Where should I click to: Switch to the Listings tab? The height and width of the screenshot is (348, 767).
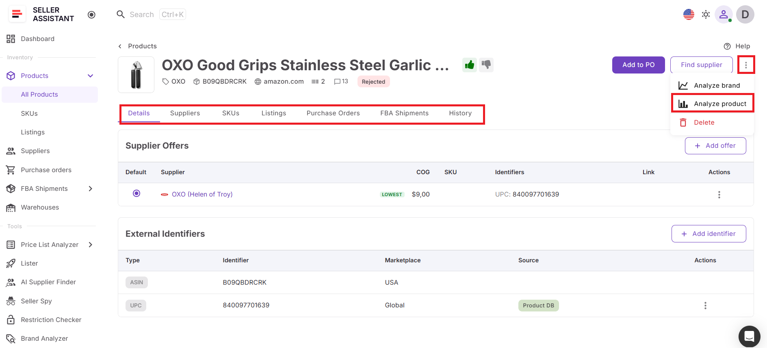tap(274, 113)
